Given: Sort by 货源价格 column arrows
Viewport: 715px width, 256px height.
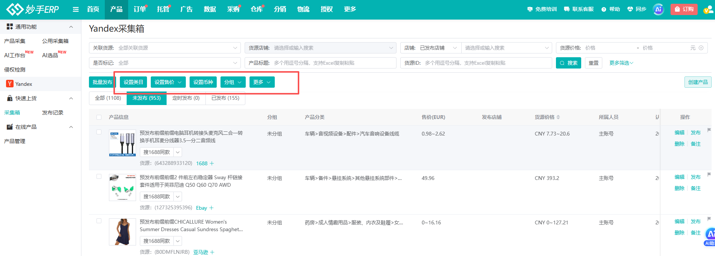Looking at the screenshot, I should pyautogui.click(x=558, y=117).
